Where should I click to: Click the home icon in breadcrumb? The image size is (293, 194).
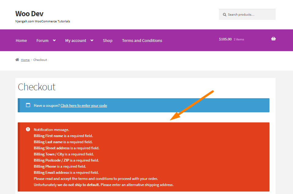[17, 60]
